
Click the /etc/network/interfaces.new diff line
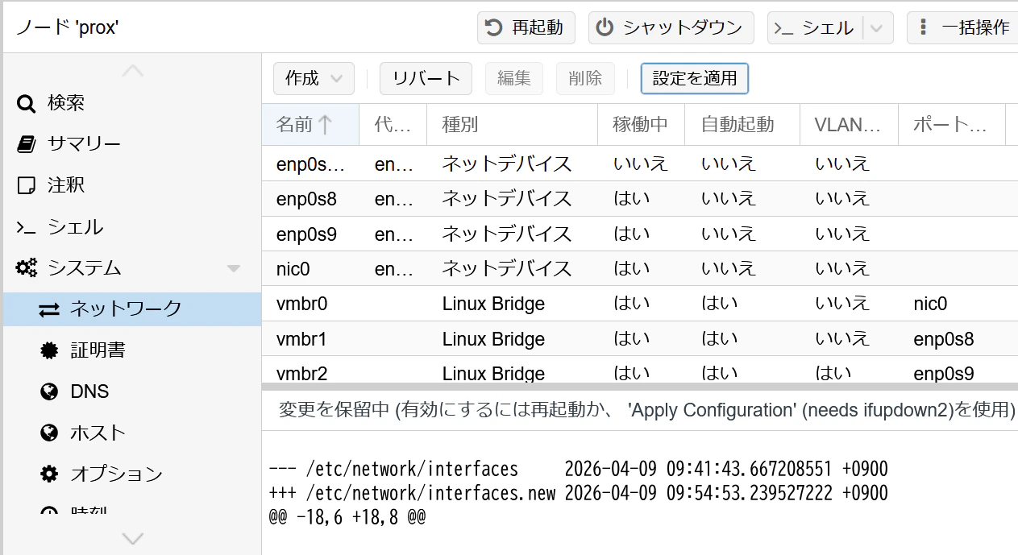tap(579, 493)
